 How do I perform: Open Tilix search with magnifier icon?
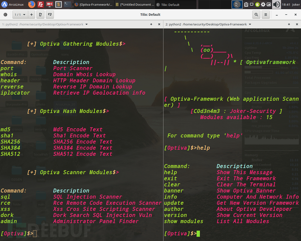pyautogui.click(x=256, y=14)
